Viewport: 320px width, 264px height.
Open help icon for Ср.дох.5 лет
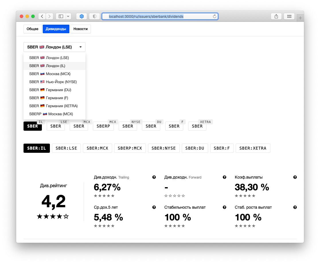(x=154, y=207)
